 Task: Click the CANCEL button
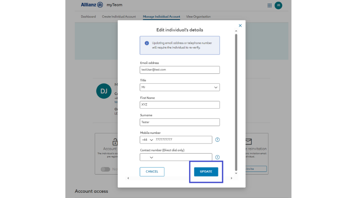coord(152,172)
